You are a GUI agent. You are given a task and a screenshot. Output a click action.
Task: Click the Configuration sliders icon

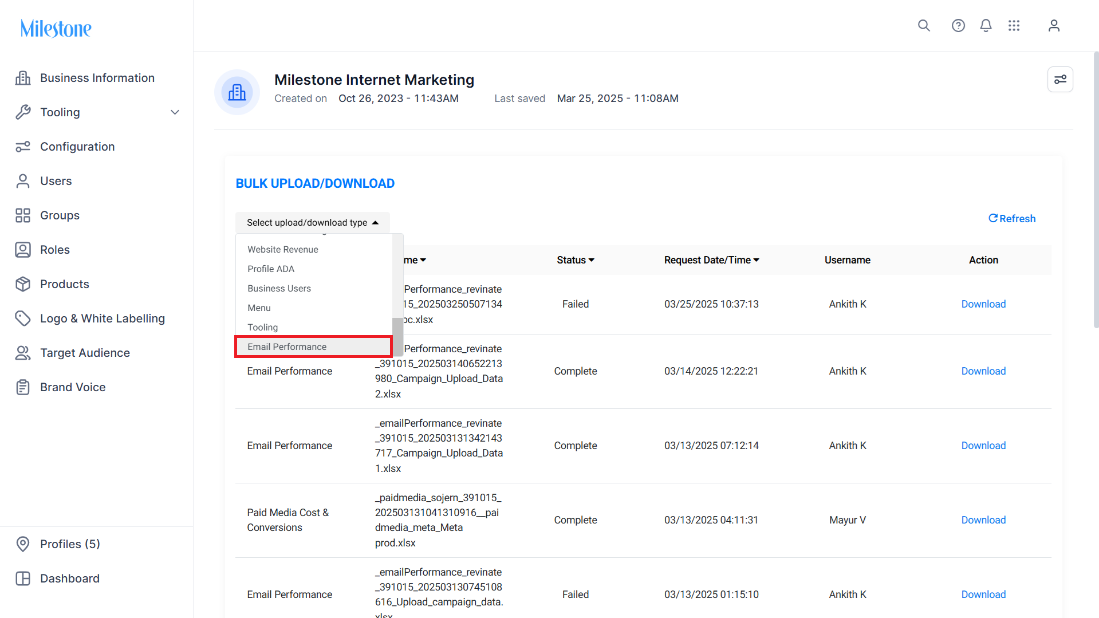[23, 147]
